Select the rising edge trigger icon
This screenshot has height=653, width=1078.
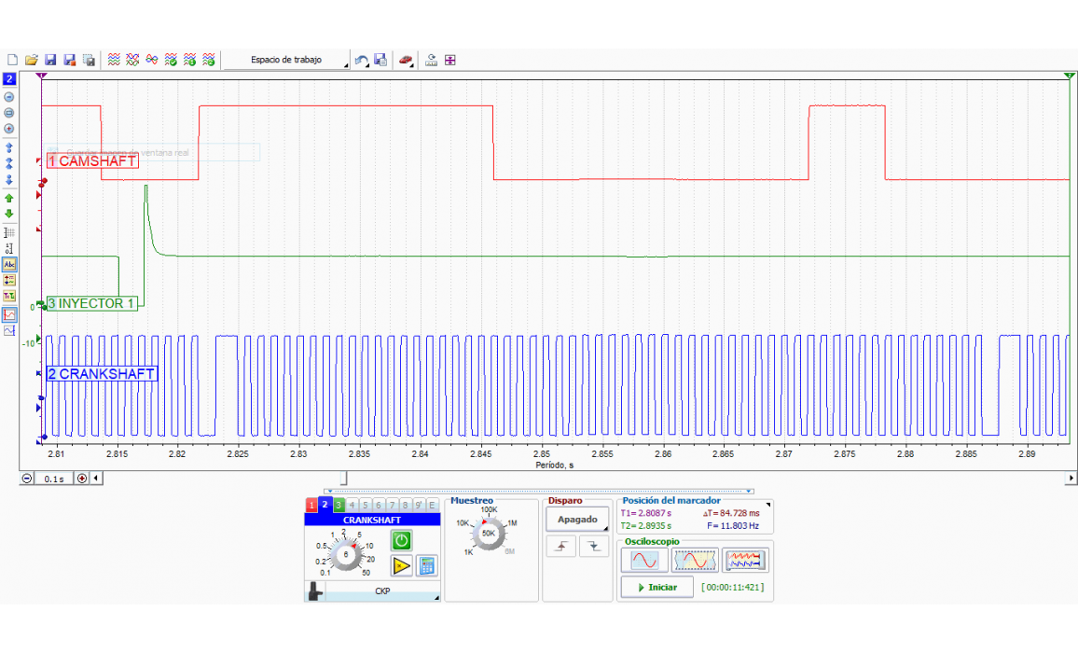point(560,548)
